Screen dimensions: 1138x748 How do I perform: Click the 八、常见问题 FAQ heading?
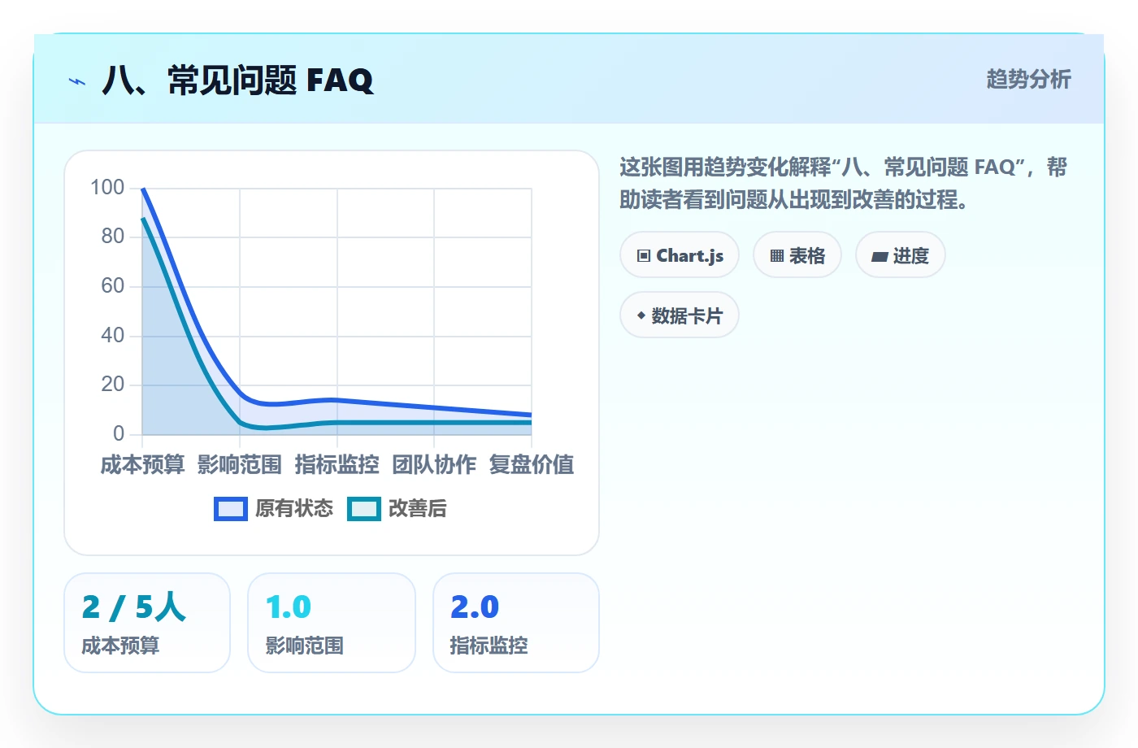click(x=237, y=80)
